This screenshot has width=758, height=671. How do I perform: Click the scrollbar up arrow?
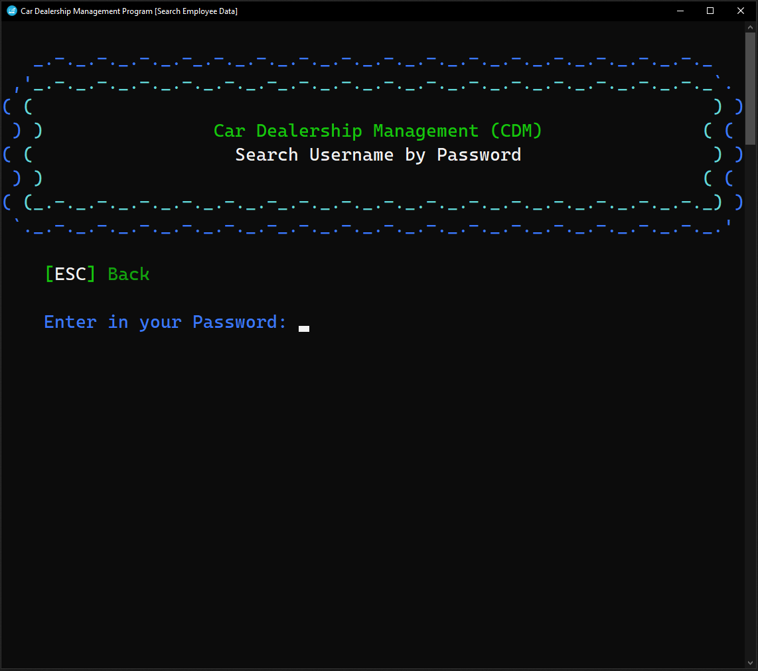click(750, 28)
